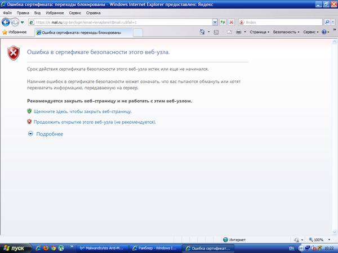Click the browser Back arrow button

click(x=6, y=22)
